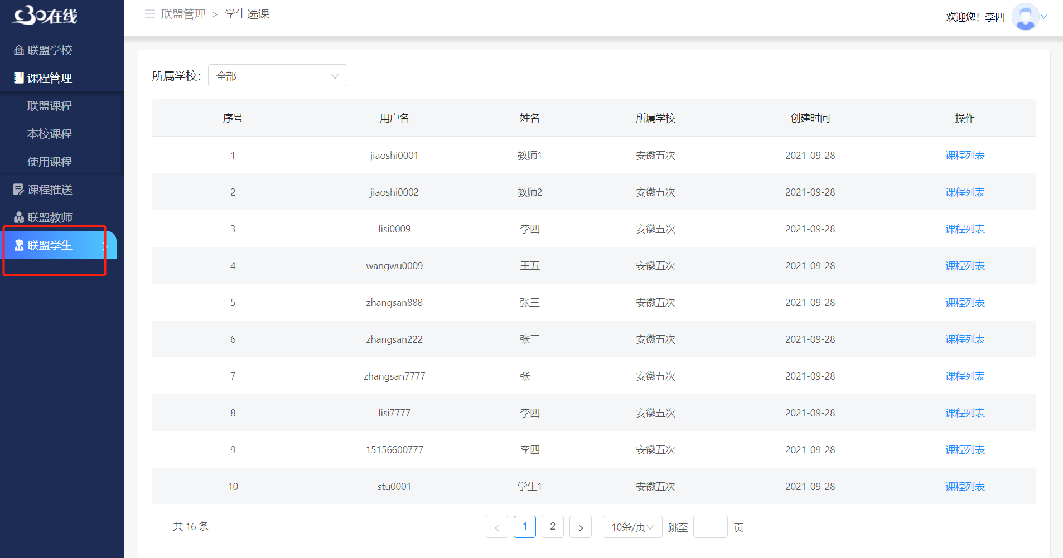Click the 所属学校 column header

coord(656,118)
